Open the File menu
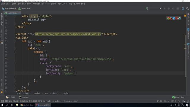190x107 pixels. click(x=3, y=4)
